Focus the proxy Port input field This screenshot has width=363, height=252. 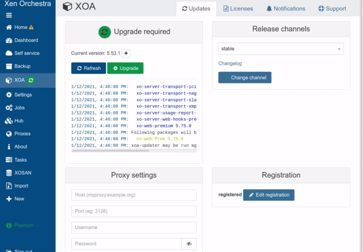[134, 211]
